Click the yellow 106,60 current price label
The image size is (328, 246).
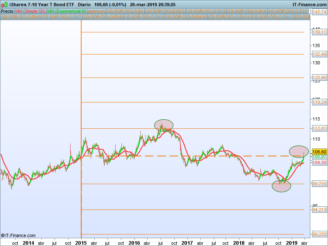point(319,151)
